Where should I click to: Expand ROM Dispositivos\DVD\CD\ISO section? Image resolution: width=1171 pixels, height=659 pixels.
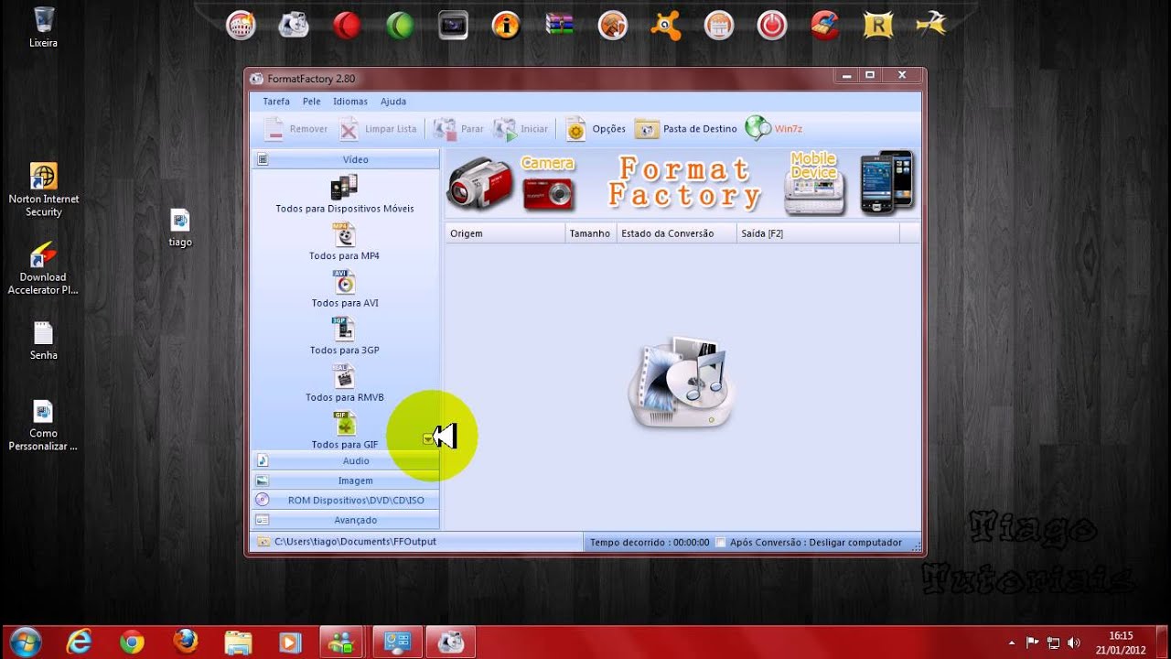(x=346, y=500)
